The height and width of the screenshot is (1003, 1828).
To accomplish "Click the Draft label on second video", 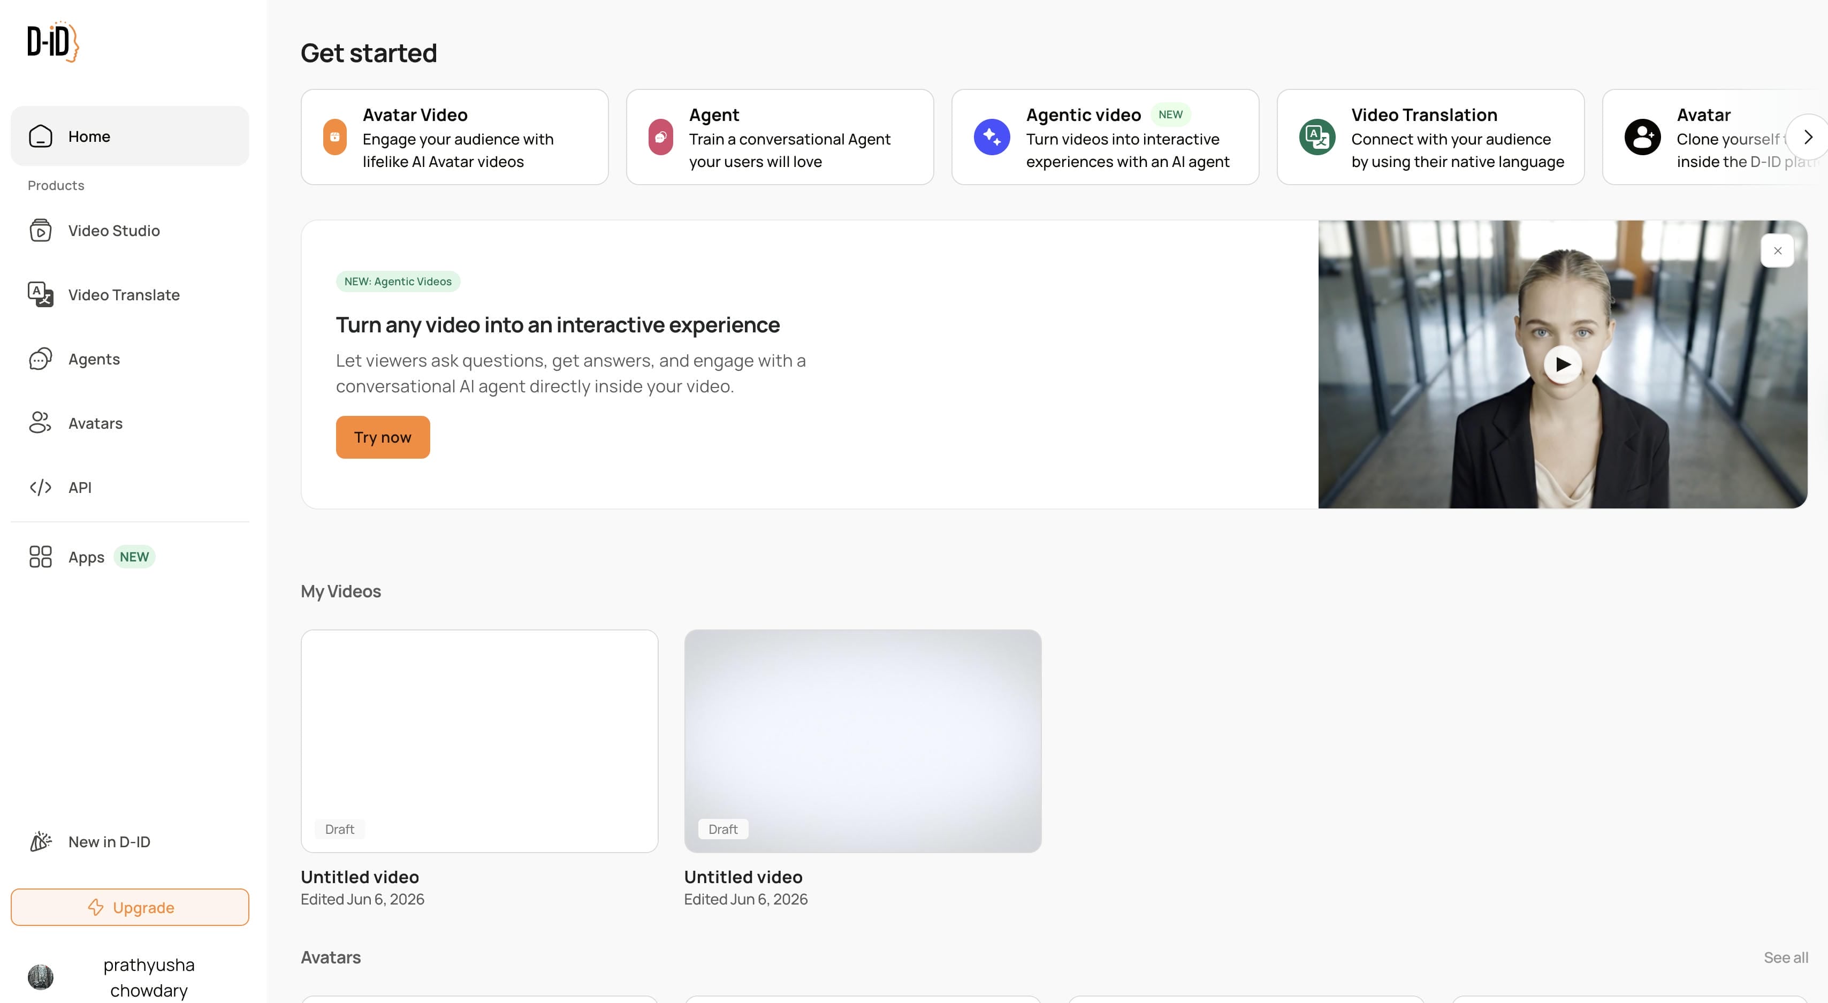I will tap(723, 829).
